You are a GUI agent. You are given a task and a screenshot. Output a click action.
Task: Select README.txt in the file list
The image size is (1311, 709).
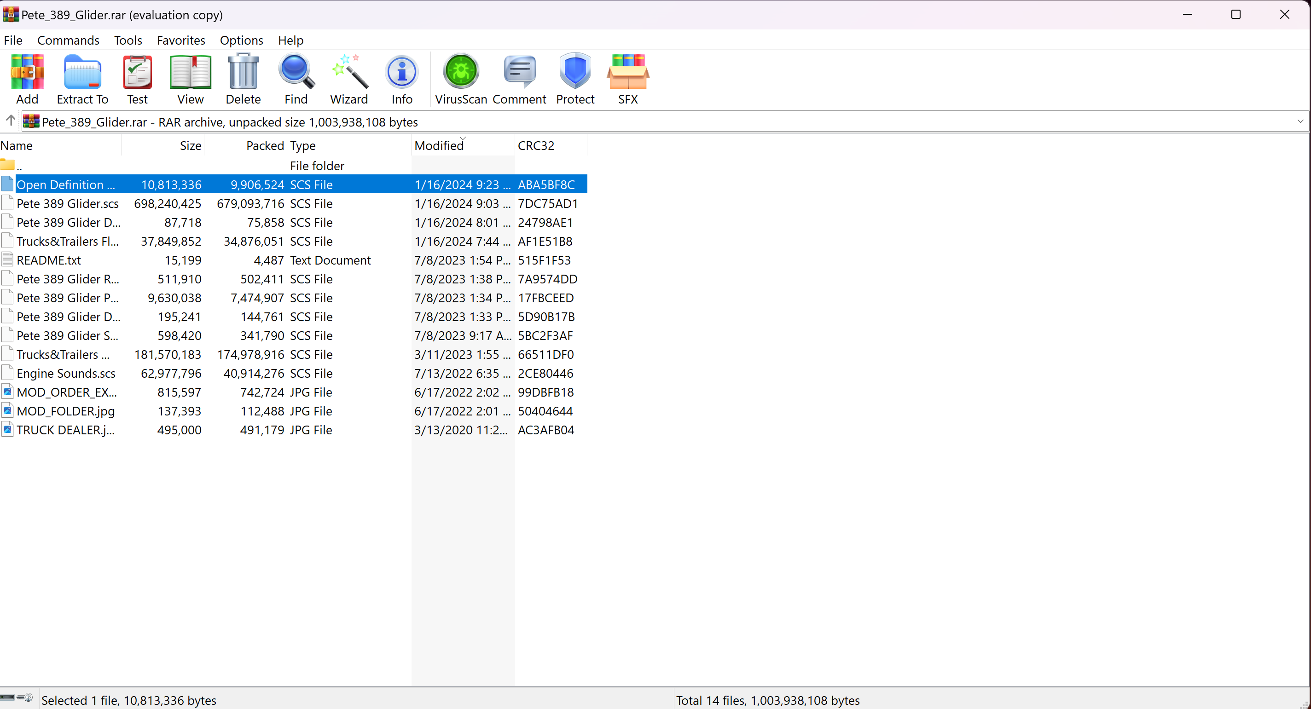tap(49, 260)
